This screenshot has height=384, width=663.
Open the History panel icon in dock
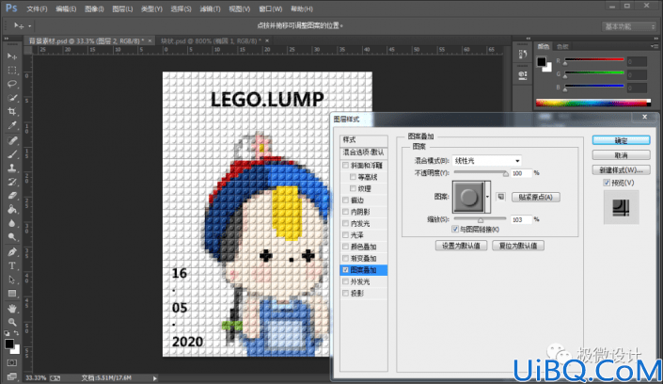point(523,55)
